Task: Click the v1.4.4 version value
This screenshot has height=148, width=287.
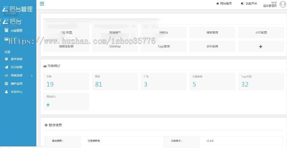Action: (x=210, y=141)
